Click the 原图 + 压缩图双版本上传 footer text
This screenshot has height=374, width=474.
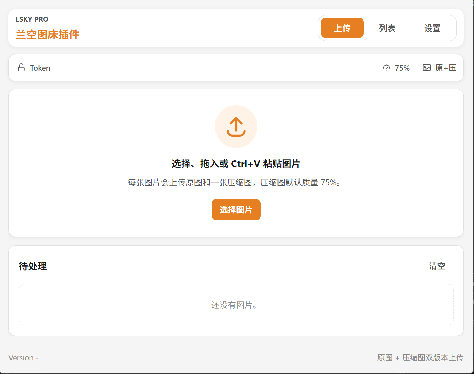[420, 358]
